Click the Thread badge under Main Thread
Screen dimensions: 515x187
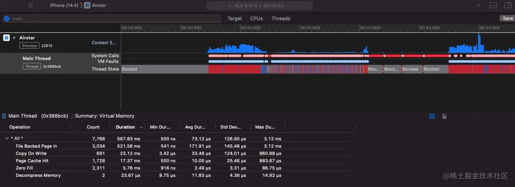[32, 66]
